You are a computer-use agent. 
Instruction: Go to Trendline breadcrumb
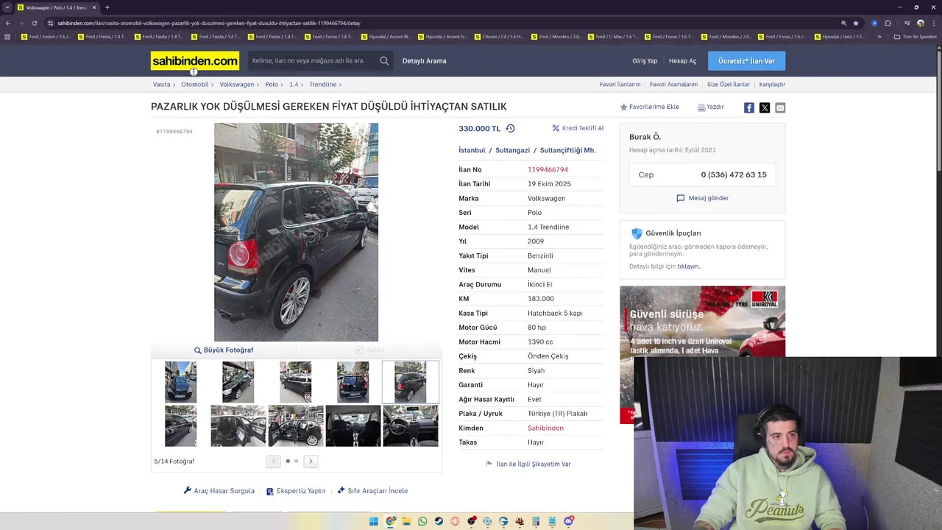[x=323, y=85]
